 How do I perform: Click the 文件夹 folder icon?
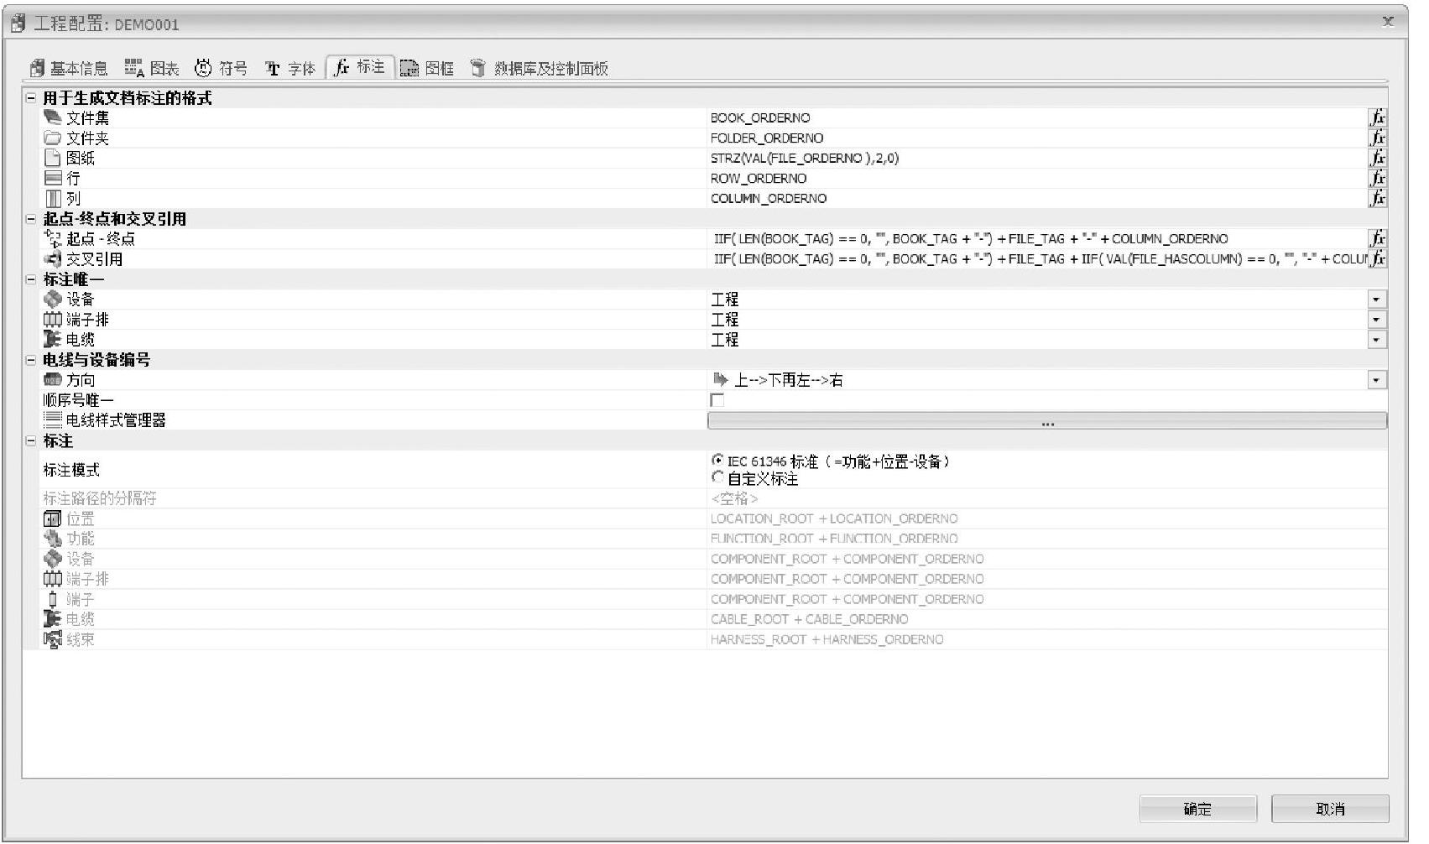[x=53, y=138]
